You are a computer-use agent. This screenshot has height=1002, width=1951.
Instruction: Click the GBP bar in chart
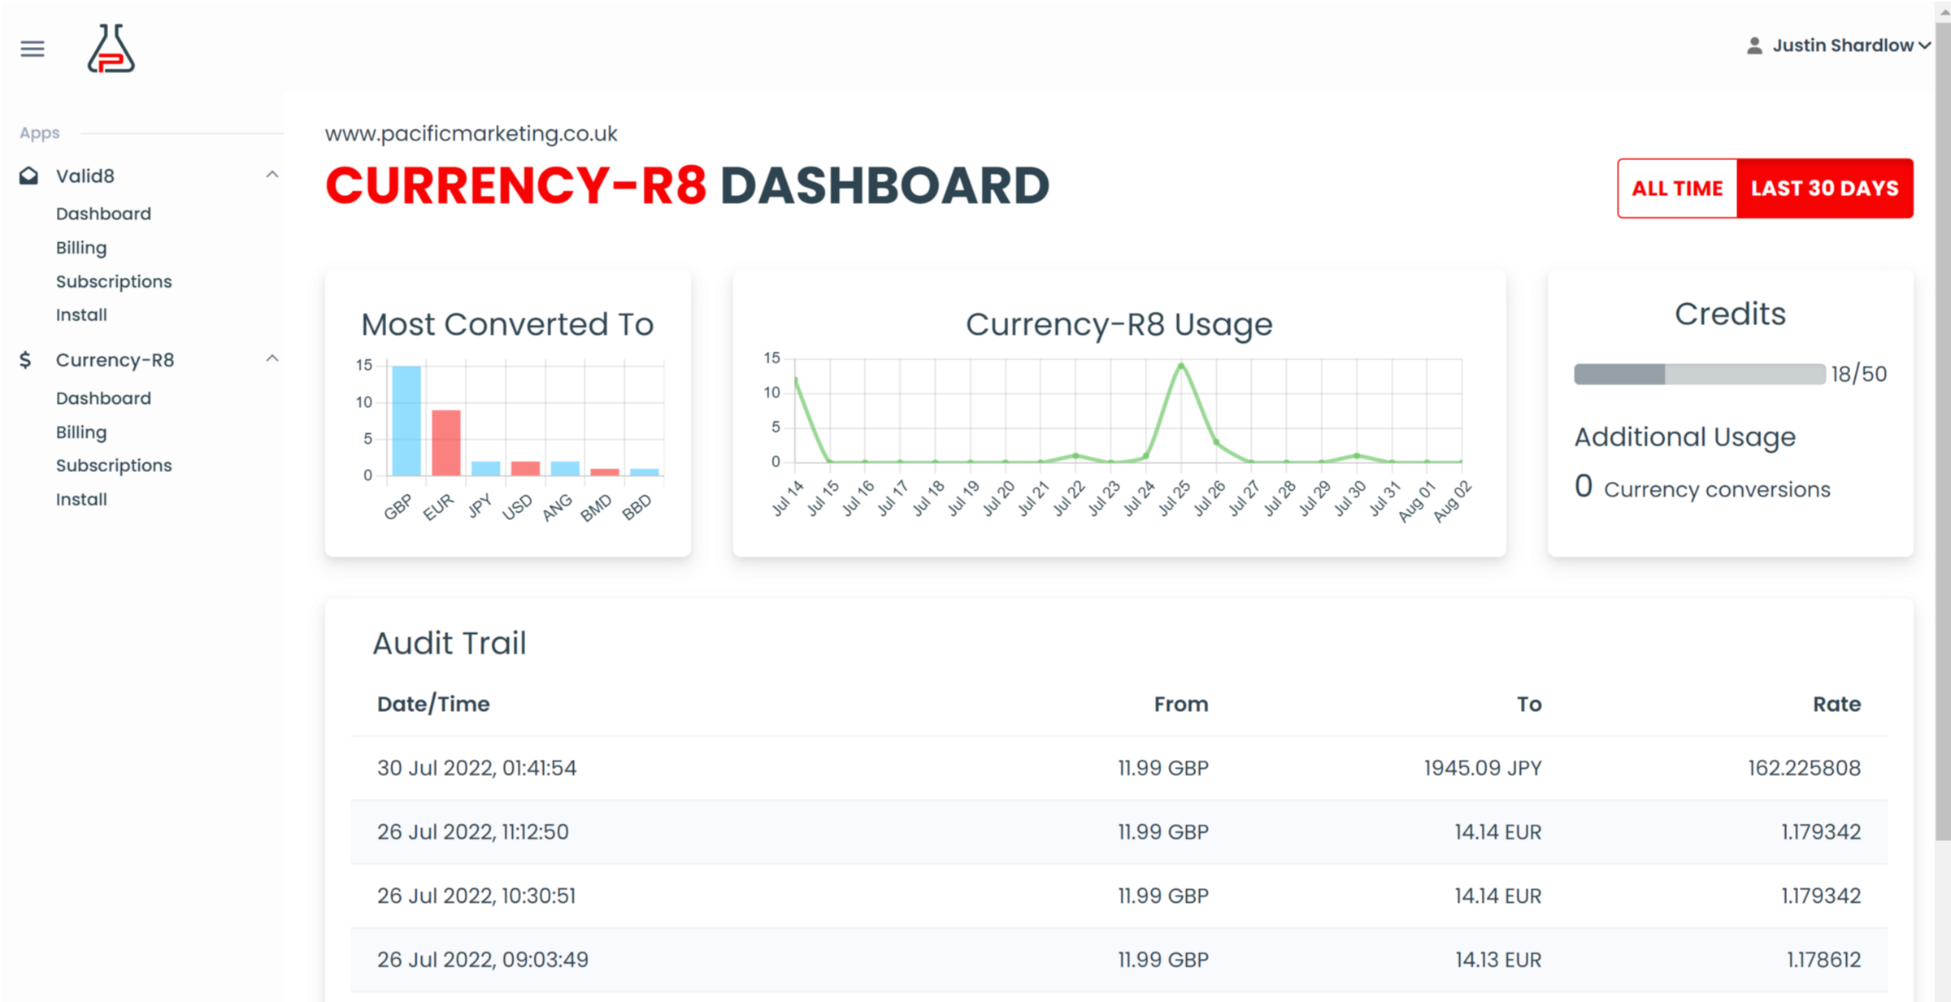click(406, 420)
